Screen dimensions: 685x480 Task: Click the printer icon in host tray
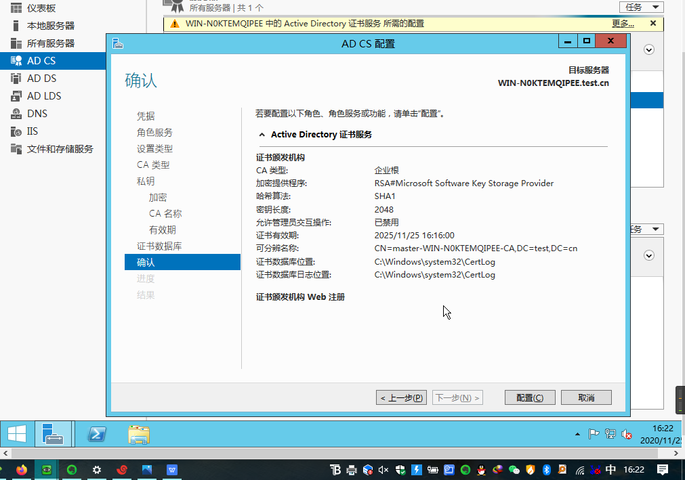pos(352,470)
